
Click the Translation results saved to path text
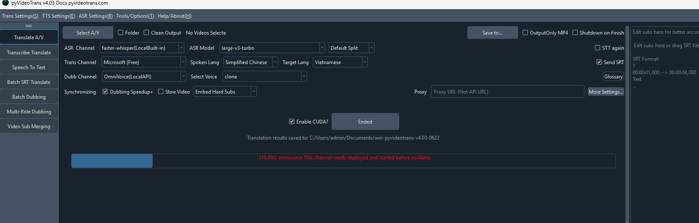pyautogui.click(x=343, y=138)
